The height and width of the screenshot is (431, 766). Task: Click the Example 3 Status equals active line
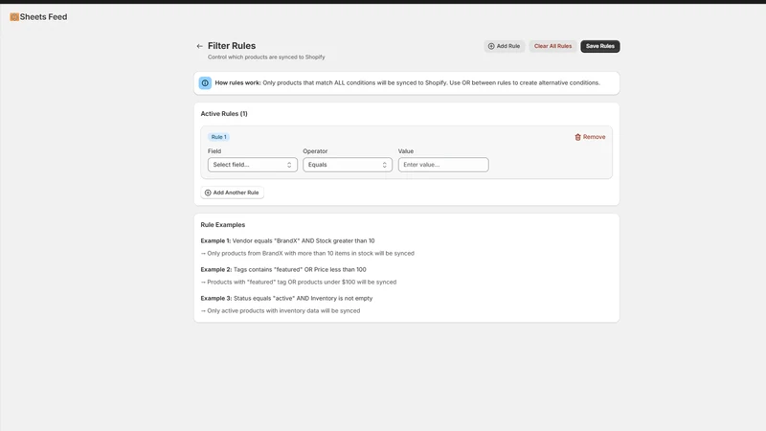point(286,298)
